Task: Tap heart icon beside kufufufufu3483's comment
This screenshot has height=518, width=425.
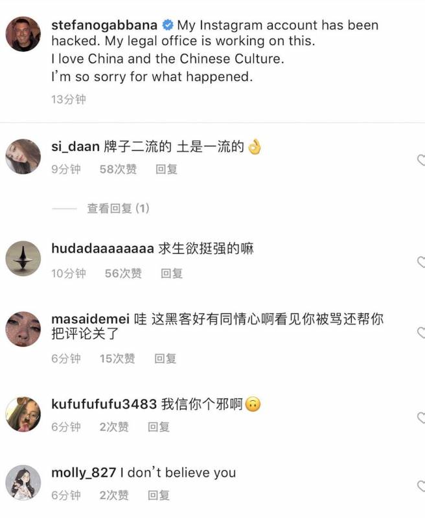Action: (x=421, y=418)
